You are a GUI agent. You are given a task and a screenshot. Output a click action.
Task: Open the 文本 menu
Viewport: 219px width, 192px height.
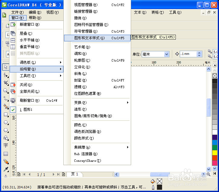tap(140, 12)
